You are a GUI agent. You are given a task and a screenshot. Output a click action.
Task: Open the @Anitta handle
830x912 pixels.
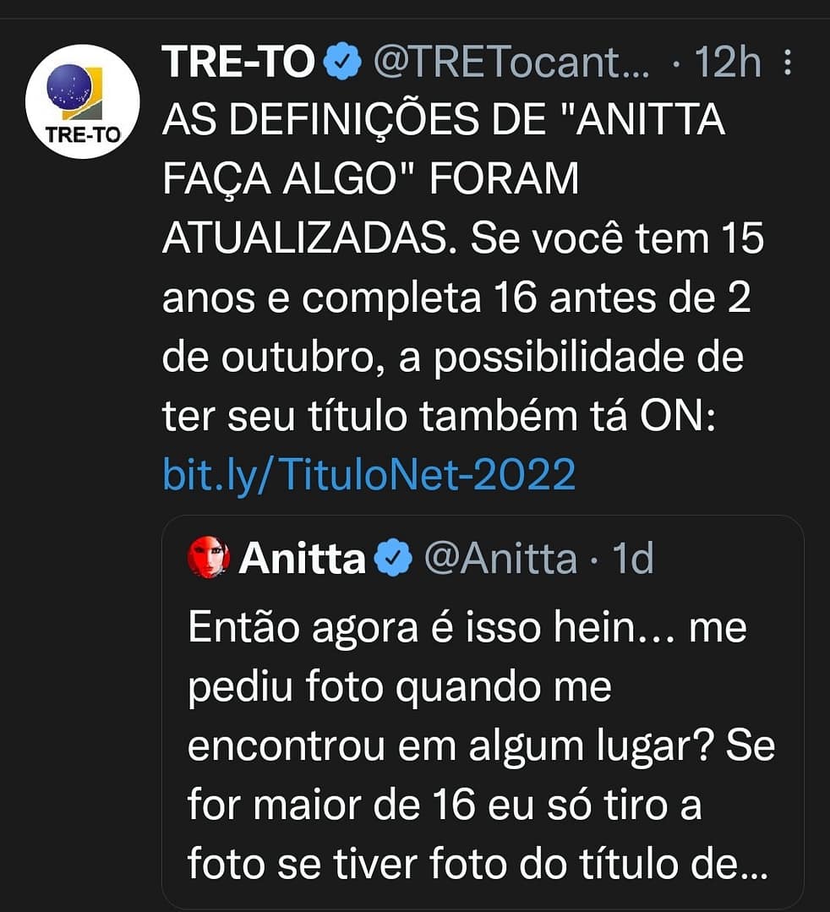(500, 559)
